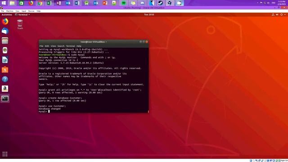Launch Rhythmbox from the Ubuntu dock

(5, 50)
